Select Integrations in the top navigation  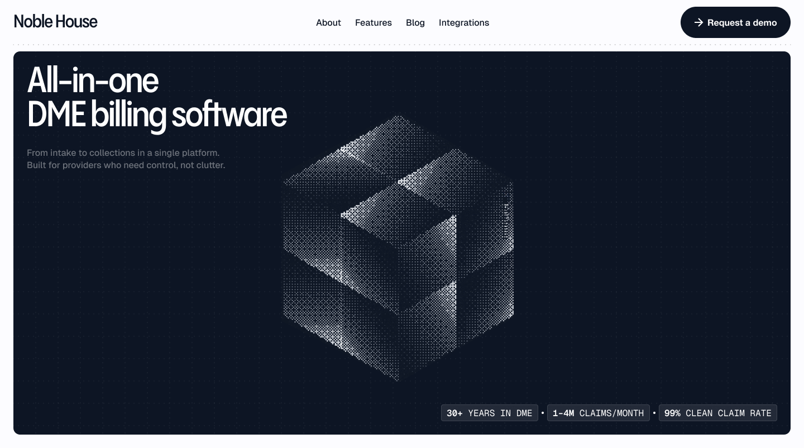(464, 23)
